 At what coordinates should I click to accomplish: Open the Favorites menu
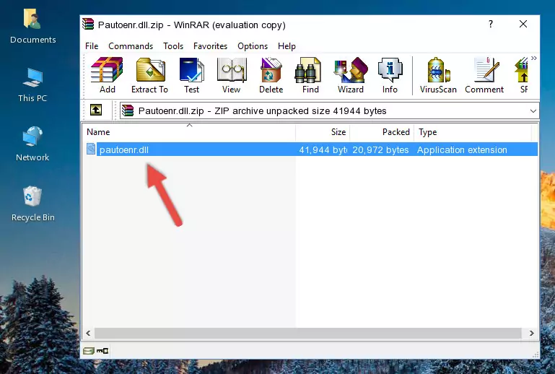point(210,46)
